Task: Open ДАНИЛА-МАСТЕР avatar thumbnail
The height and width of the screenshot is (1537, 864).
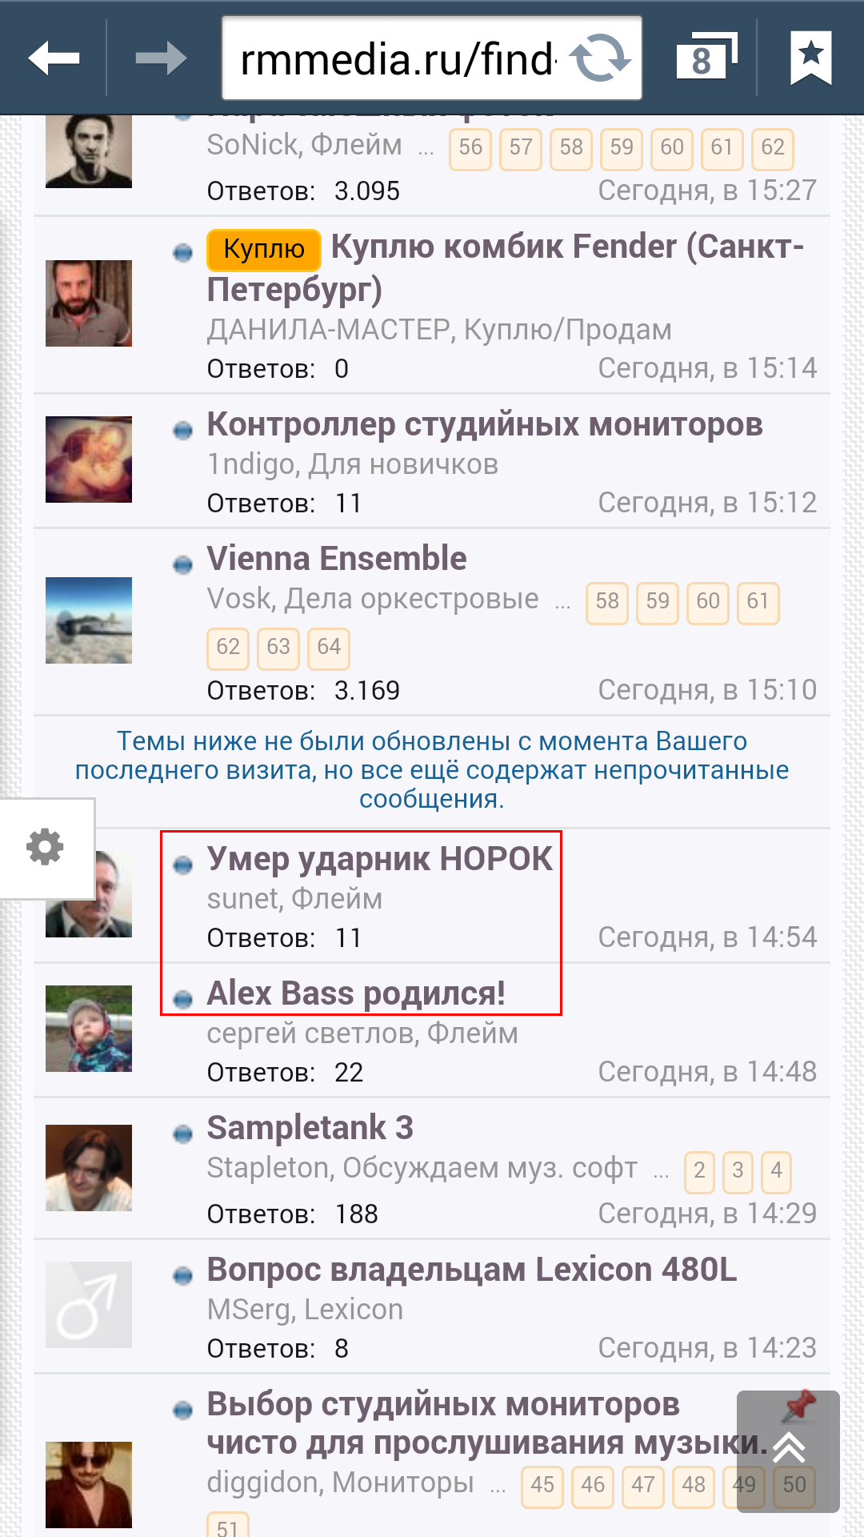Action: click(89, 303)
